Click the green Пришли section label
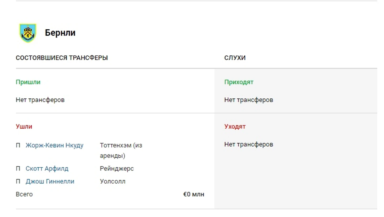The image size is (384, 217). click(28, 82)
